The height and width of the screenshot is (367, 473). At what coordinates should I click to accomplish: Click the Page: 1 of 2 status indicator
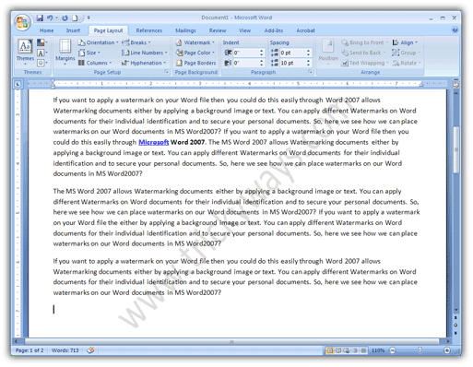[x=30, y=350]
